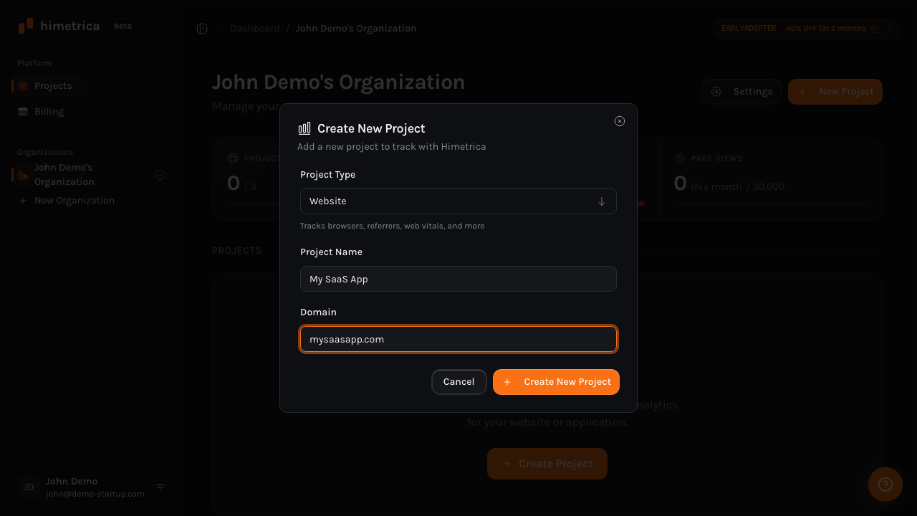Select the Projects icon in the sidebar
The height and width of the screenshot is (516, 917).
pos(24,85)
